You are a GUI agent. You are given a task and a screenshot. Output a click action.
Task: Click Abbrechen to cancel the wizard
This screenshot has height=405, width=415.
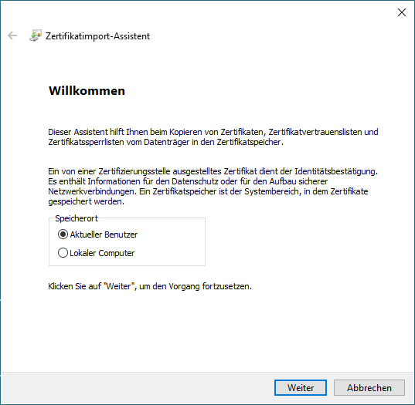pyautogui.click(x=369, y=387)
